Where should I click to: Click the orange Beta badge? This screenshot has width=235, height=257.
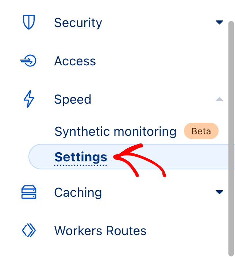[x=201, y=131]
